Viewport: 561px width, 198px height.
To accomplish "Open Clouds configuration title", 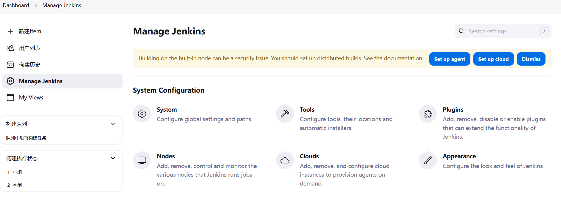I will [x=309, y=156].
